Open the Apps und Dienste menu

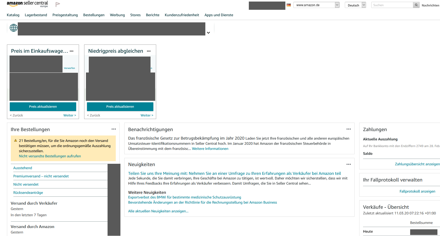(219, 15)
